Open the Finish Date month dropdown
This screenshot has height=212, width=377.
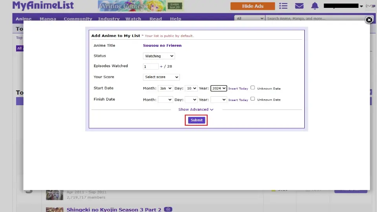pos(165,99)
